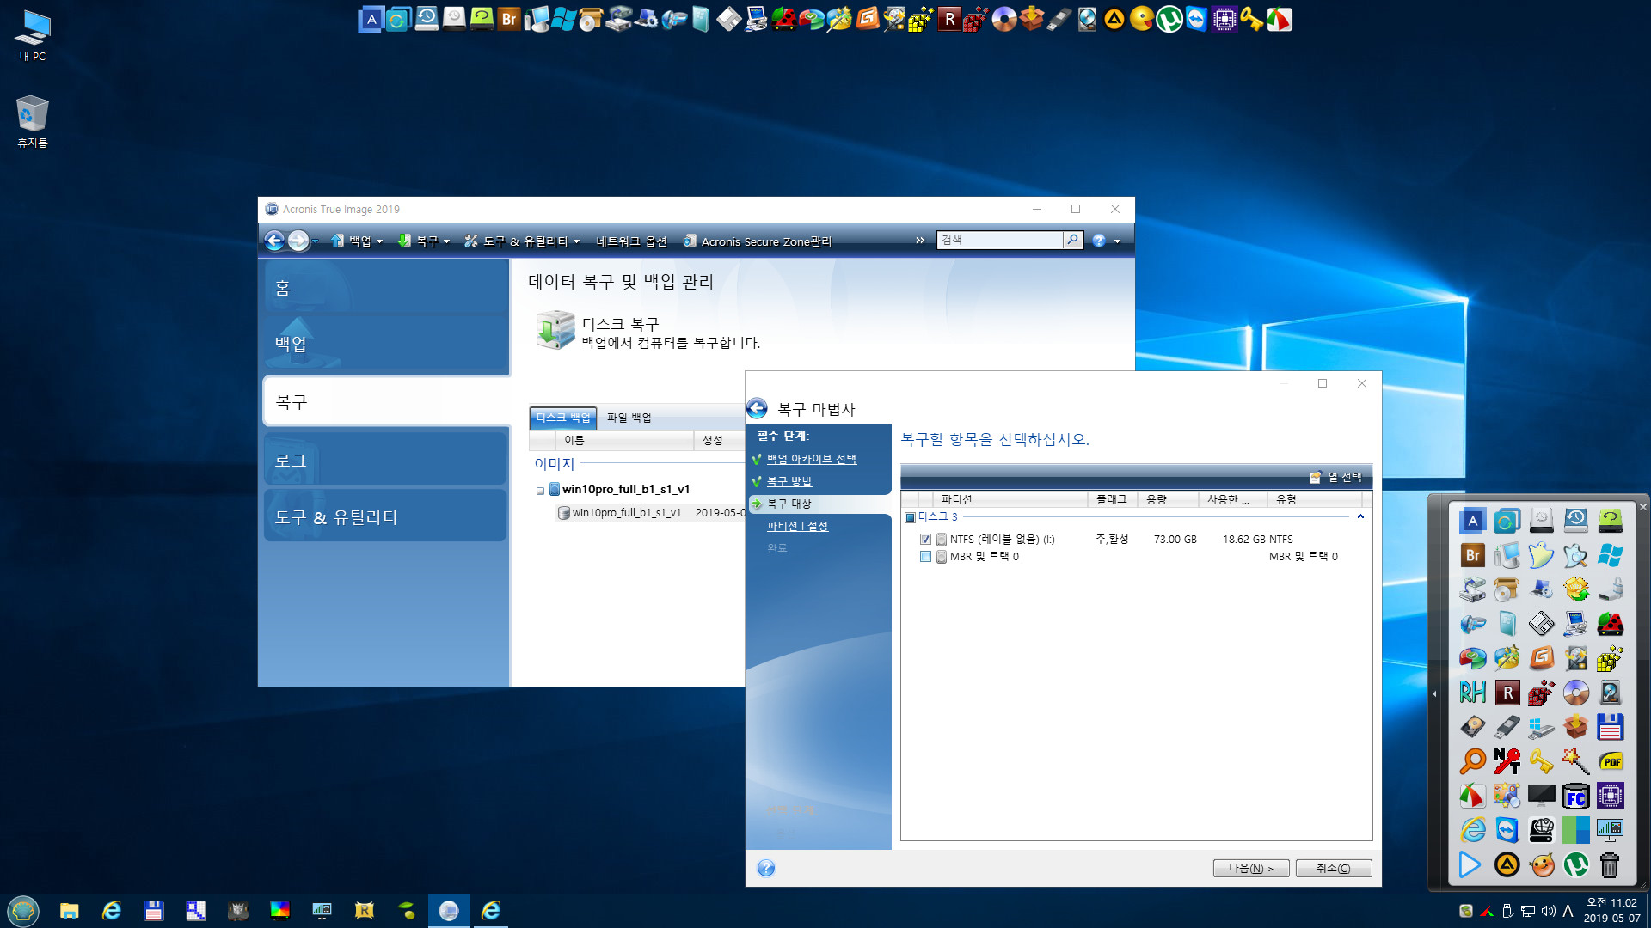Screen dimensions: 1651x928
Task: Click the help icon at wizard bottom-left
Action: point(766,868)
